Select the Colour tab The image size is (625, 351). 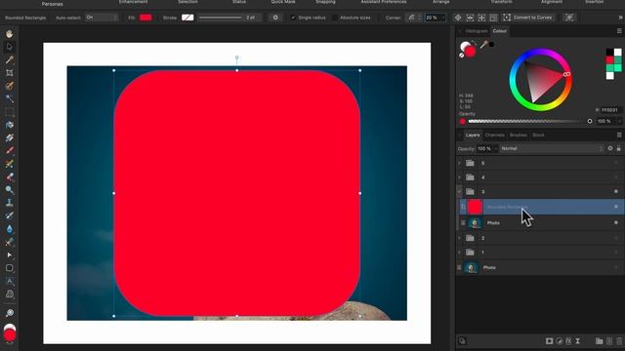(499, 31)
